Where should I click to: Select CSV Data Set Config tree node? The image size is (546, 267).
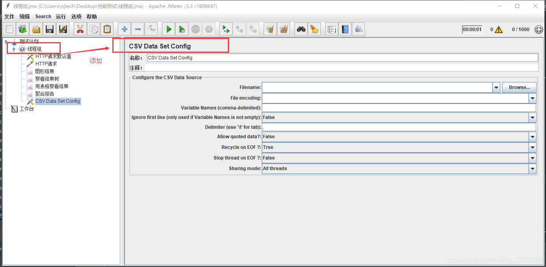coord(58,101)
